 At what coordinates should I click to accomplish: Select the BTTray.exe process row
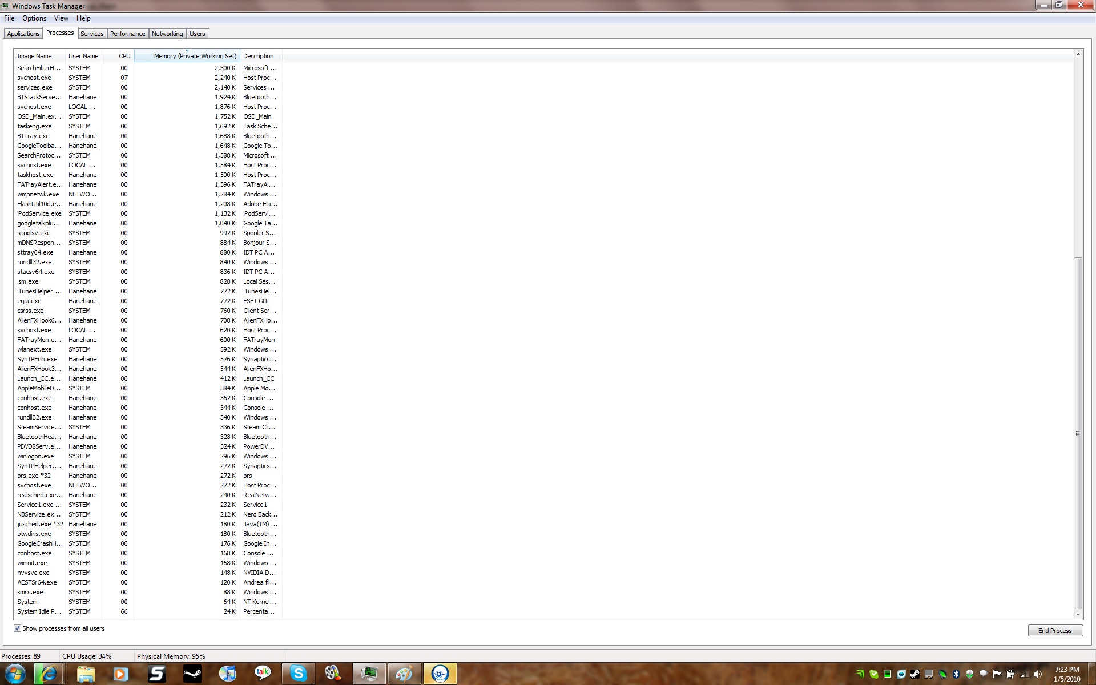point(148,136)
